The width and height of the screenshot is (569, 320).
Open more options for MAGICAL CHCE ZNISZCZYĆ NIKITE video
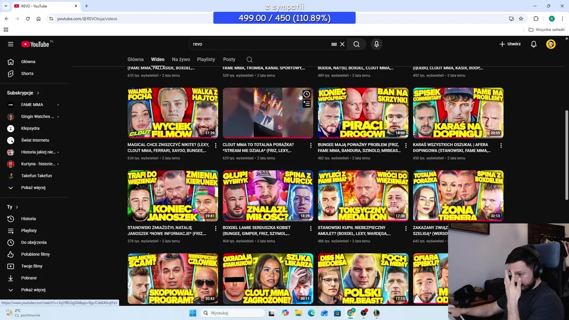(x=216, y=145)
